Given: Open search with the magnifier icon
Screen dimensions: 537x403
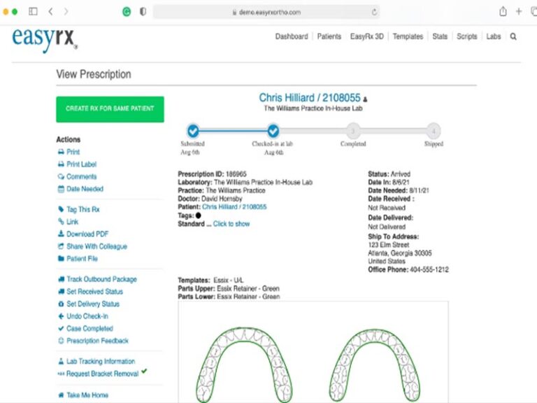Looking at the screenshot, I should 513,36.
